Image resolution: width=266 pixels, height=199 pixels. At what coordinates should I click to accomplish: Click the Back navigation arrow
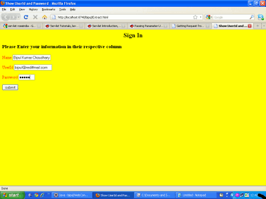pyautogui.click(x=6, y=17)
